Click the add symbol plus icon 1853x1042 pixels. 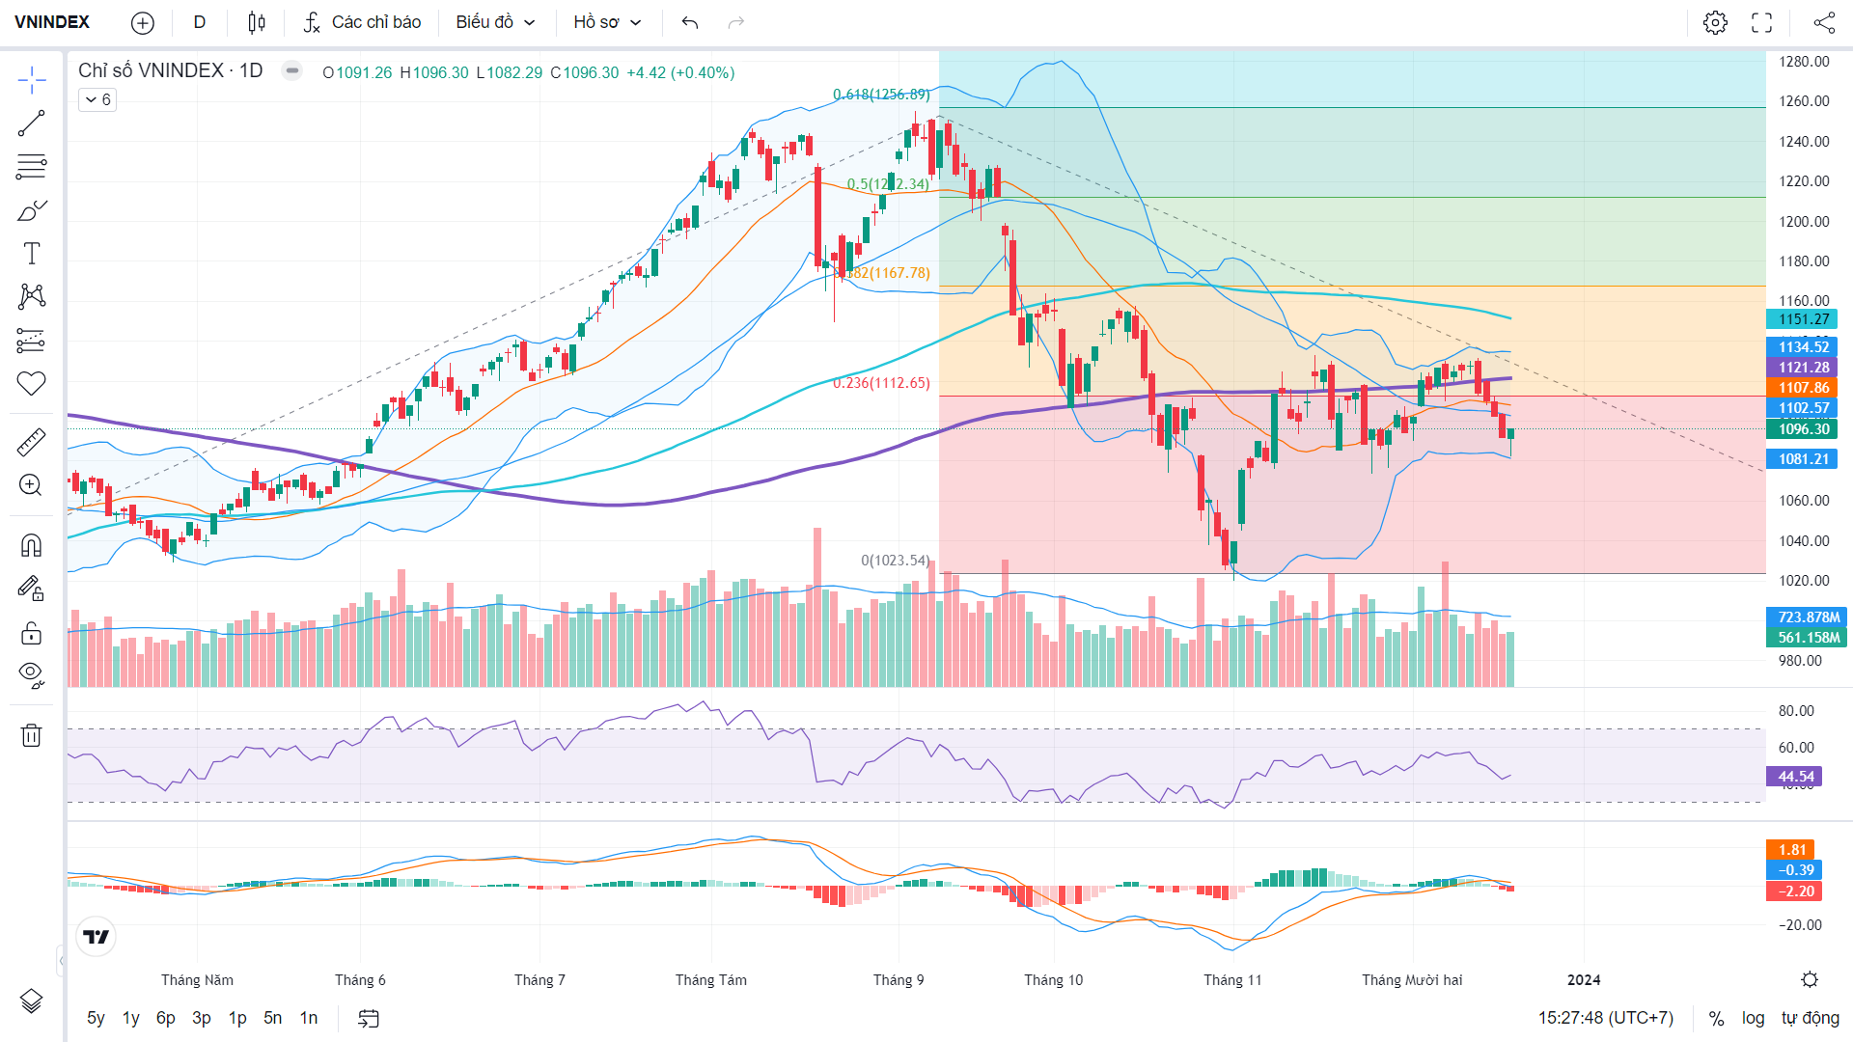[142, 22]
